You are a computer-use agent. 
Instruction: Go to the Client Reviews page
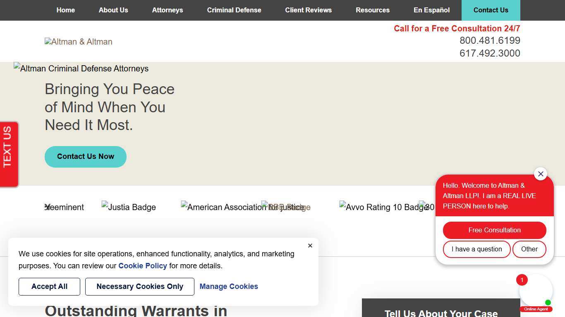[x=309, y=10]
